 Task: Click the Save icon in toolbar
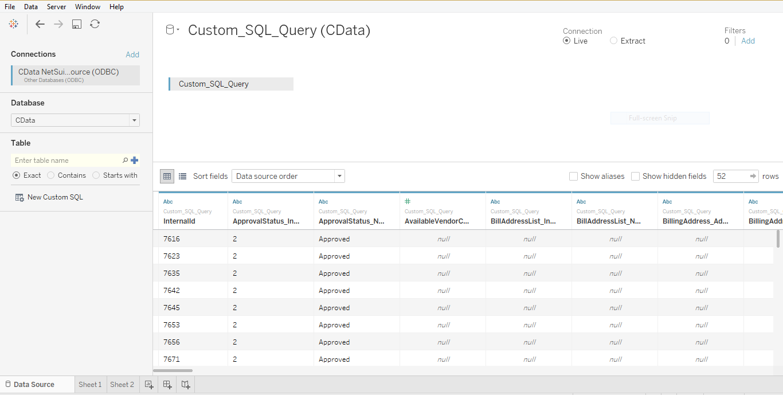(76, 24)
